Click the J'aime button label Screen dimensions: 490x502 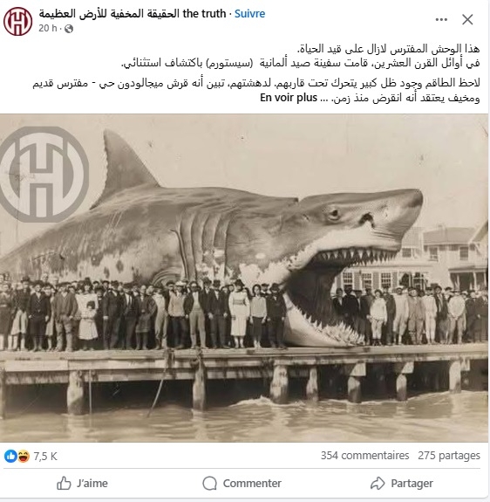click(92, 483)
